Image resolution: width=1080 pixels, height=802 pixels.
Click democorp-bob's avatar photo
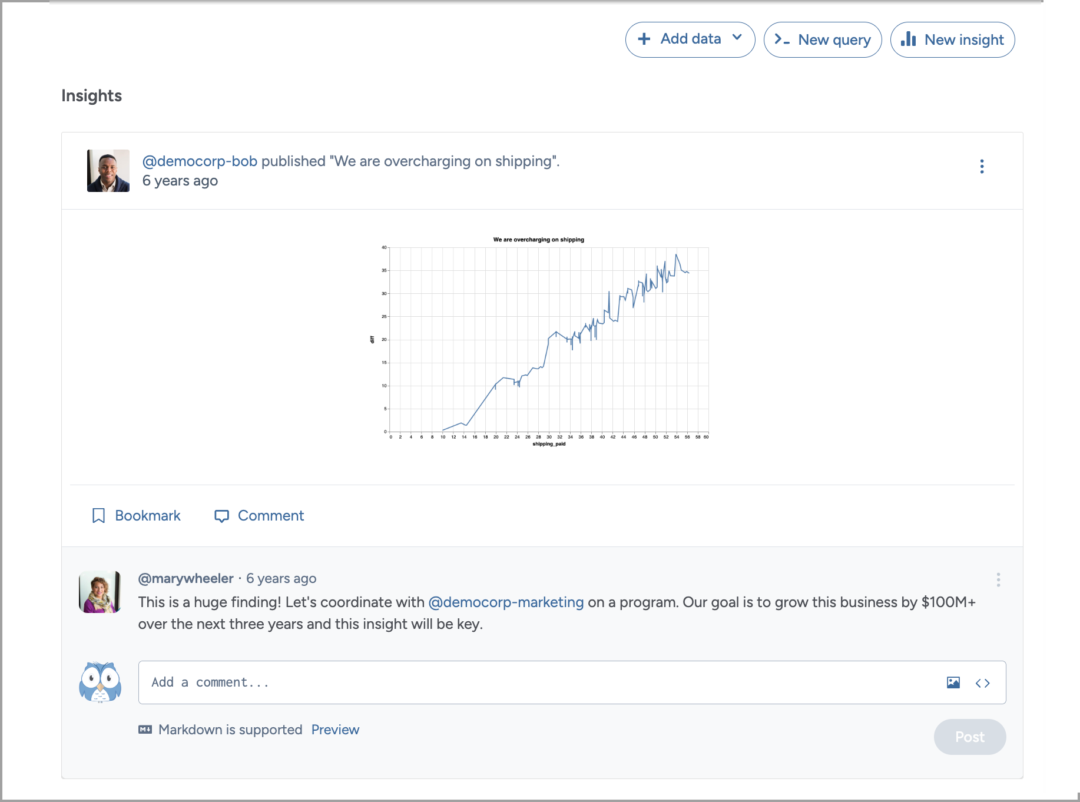(108, 171)
